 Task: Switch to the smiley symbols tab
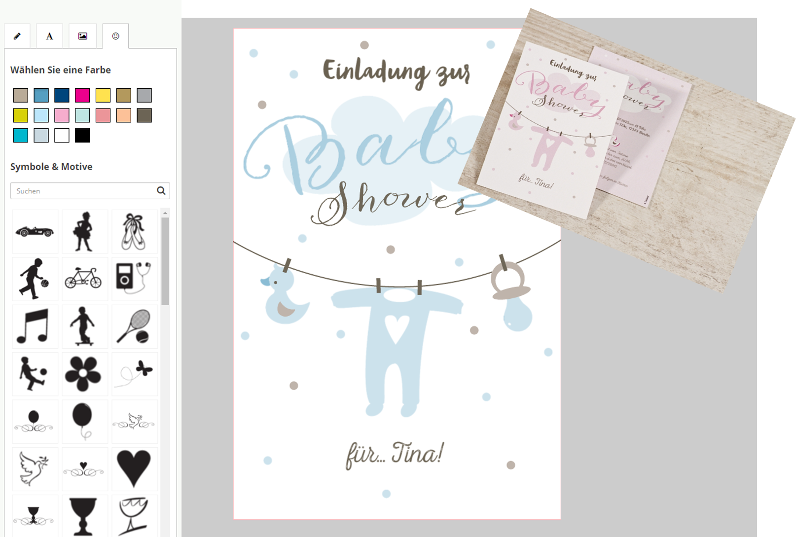point(116,36)
